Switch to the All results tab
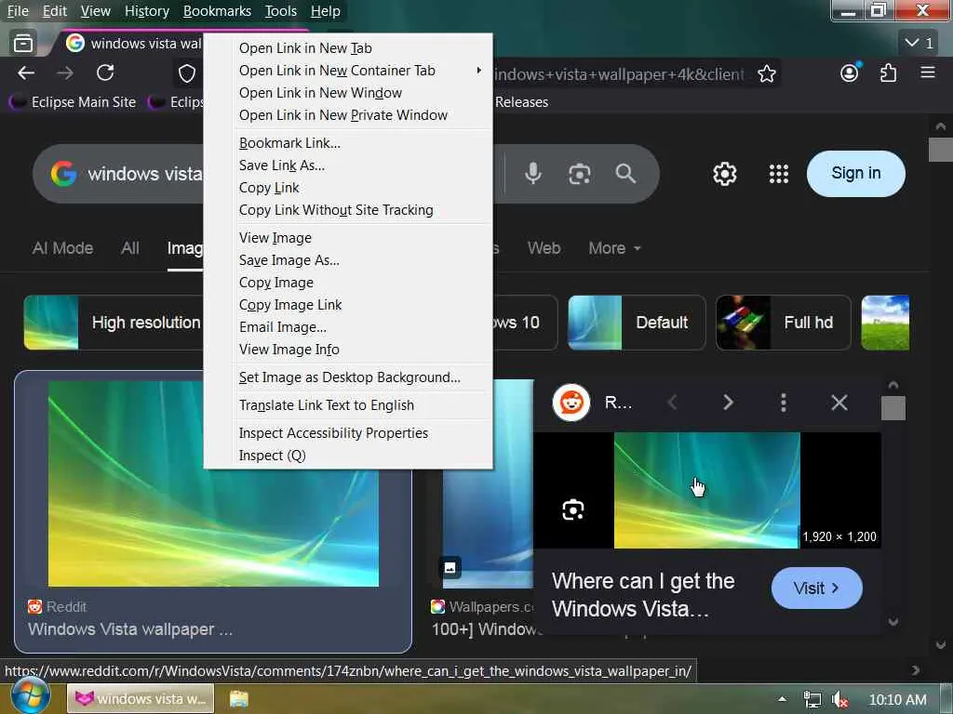Screen dimensions: 953x714 click(130, 248)
